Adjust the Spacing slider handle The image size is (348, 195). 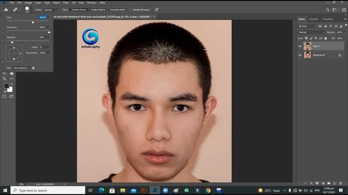click(x=12, y=42)
